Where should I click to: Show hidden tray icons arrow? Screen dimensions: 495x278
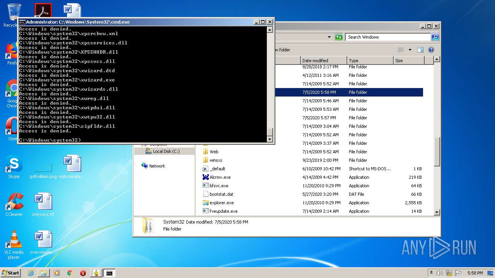(431, 273)
